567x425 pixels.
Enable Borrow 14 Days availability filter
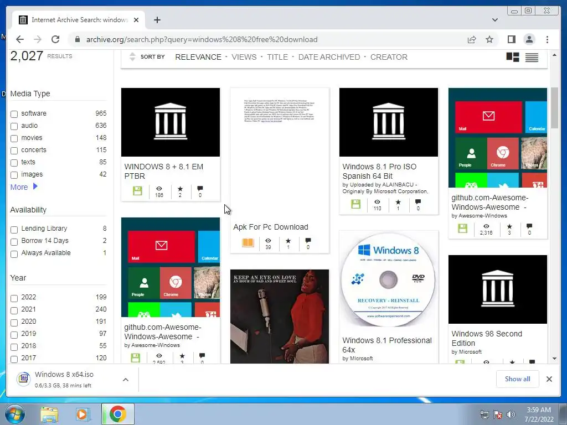tap(14, 242)
